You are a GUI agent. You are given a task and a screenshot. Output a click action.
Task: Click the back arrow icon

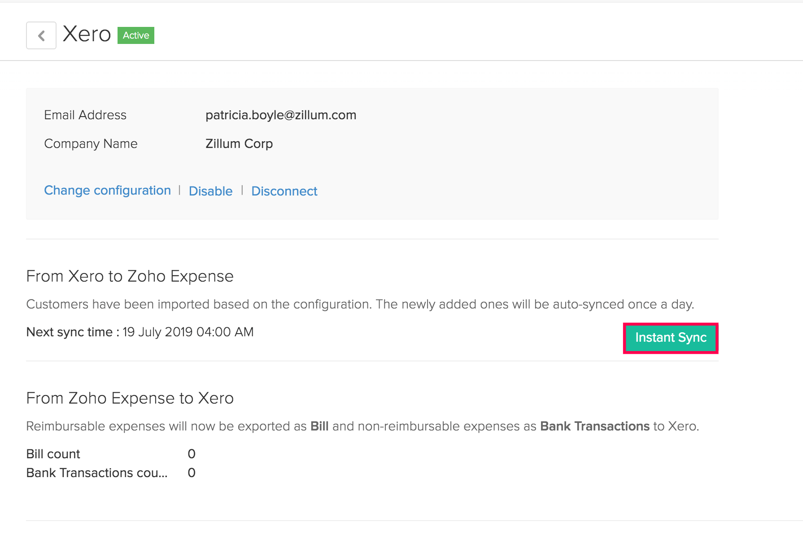pos(41,35)
